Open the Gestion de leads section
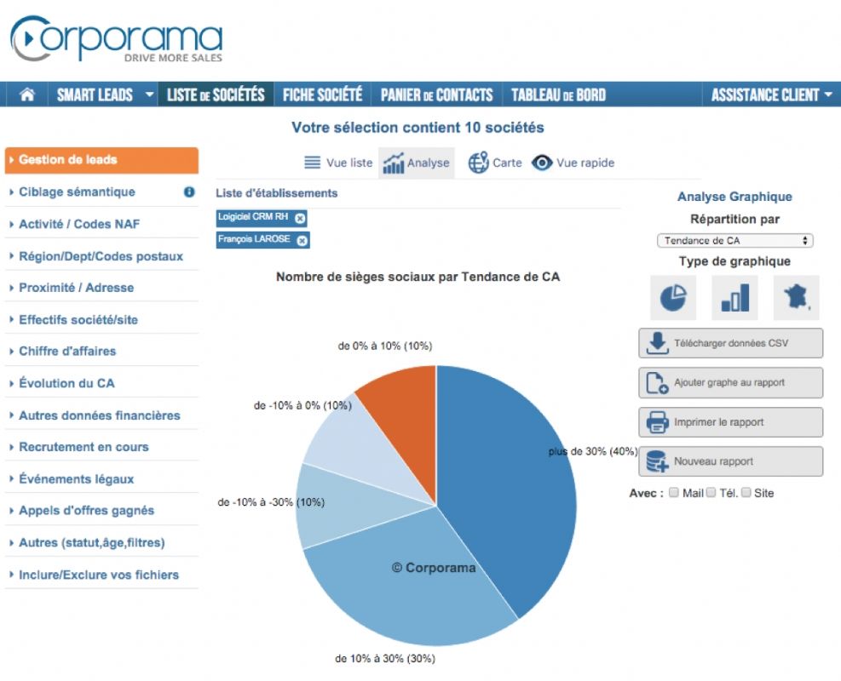 pos(101,160)
